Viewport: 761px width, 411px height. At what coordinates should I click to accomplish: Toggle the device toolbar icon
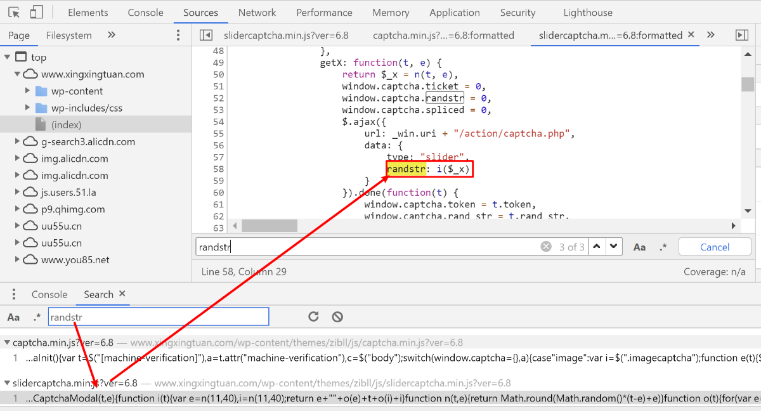click(36, 12)
